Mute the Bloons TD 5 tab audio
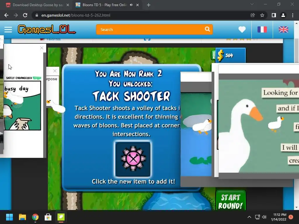Screen dimensions: 299x224 click(131, 5)
